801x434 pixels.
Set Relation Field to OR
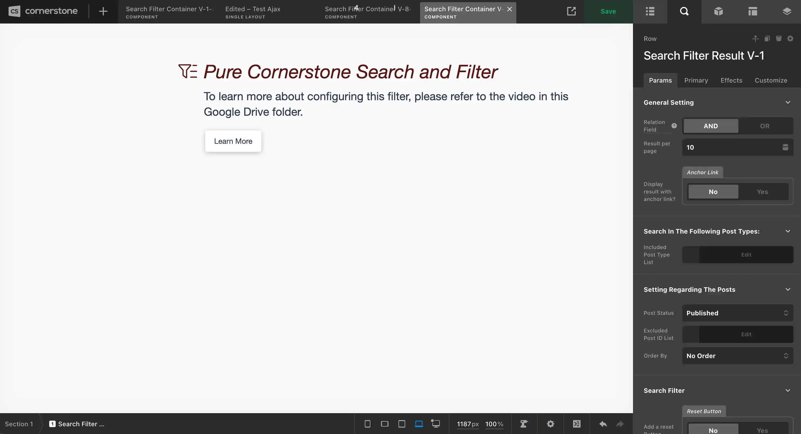(x=765, y=126)
